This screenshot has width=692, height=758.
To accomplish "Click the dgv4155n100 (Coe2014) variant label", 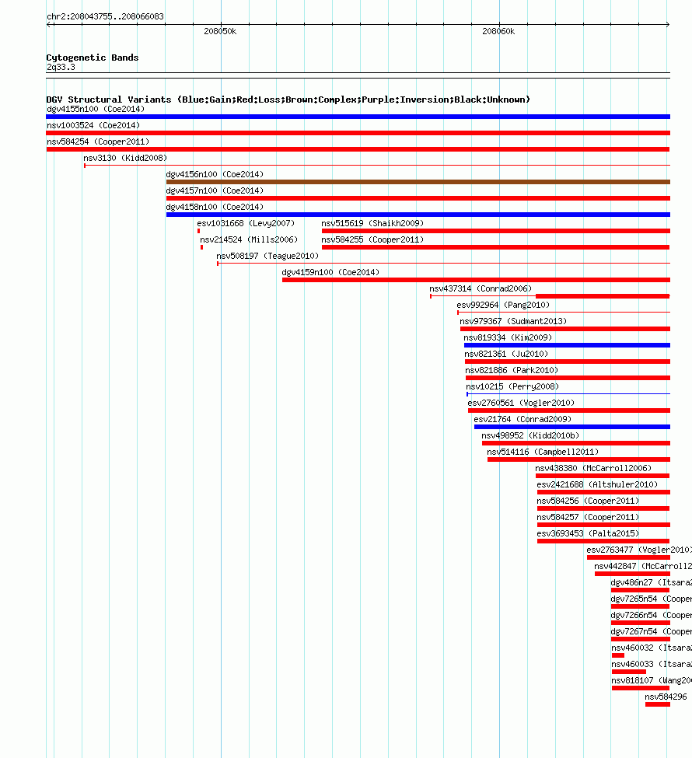I will [x=96, y=110].
